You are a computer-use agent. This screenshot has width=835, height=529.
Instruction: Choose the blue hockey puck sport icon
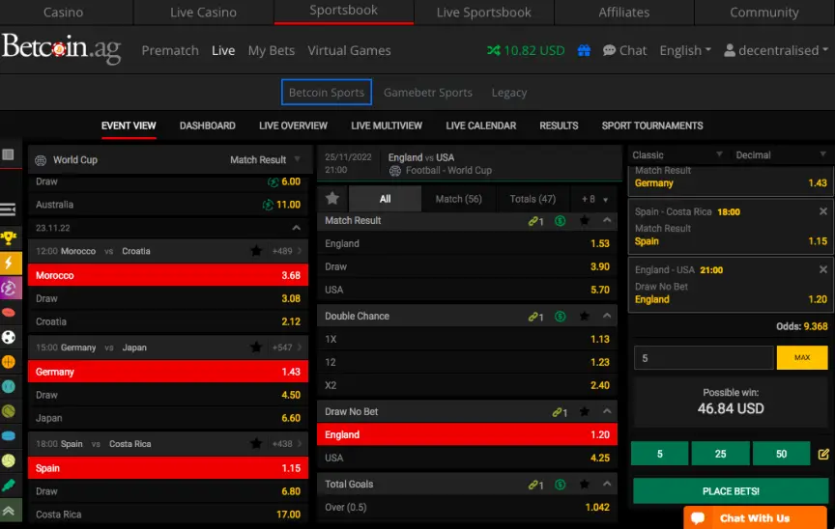coord(9,436)
